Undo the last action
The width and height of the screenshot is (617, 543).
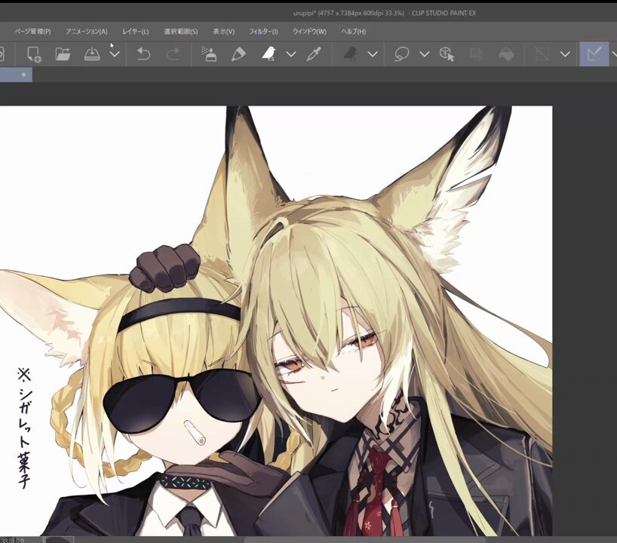(x=143, y=54)
